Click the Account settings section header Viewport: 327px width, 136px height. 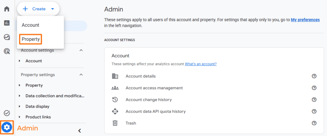tap(37, 50)
